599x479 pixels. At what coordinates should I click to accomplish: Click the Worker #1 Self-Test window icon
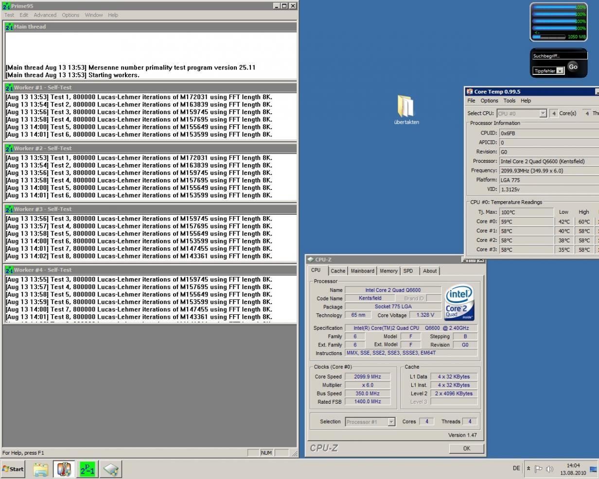pyautogui.click(x=9, y=87)
